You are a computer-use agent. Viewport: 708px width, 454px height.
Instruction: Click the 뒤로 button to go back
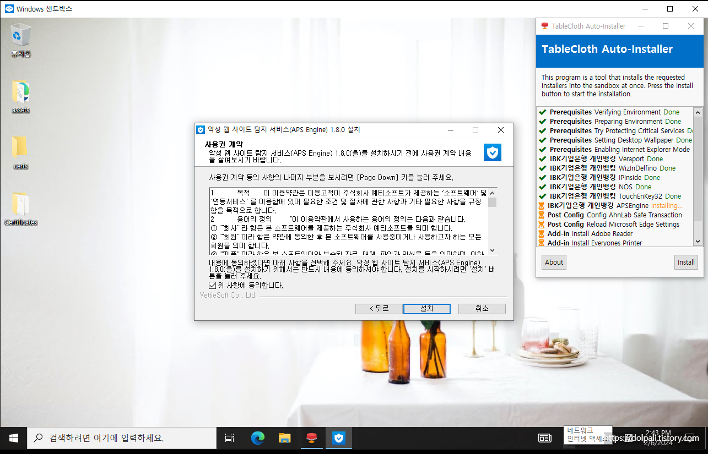[379, 308]
